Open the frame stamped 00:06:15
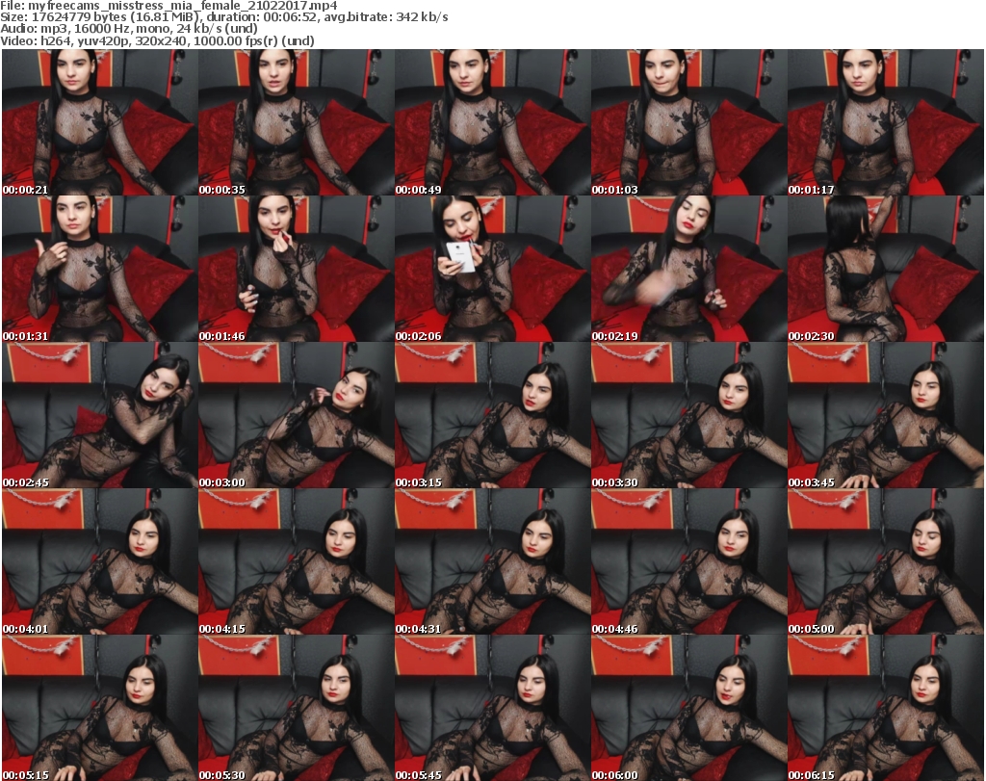The height and width of the screenshot is (781, 986). point(886,708)
